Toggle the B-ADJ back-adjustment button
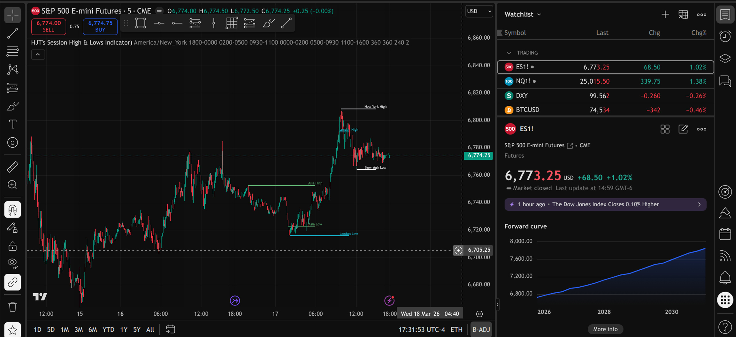This screenshot has width=736, height=337. point(481,330)
